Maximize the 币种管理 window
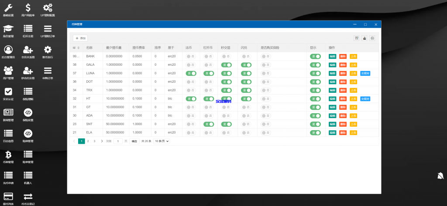 365,24
